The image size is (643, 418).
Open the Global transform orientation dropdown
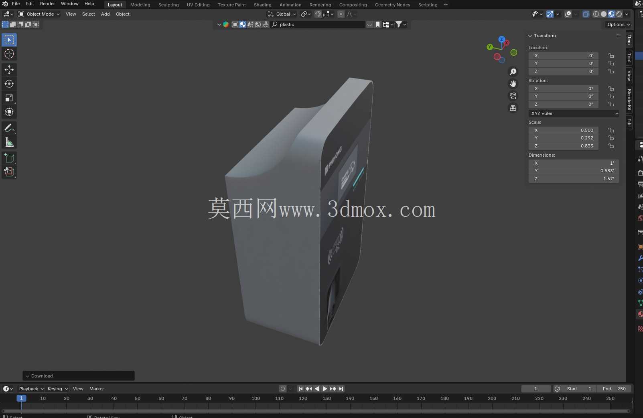[x=282, y=14]
